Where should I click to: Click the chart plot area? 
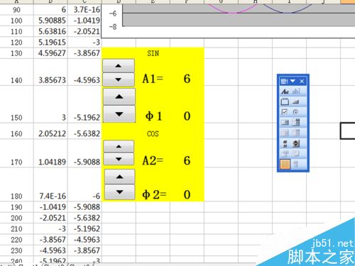pos(239,15)
